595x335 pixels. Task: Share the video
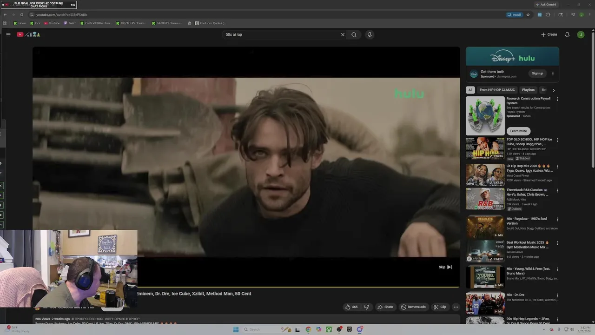[385, 307]
